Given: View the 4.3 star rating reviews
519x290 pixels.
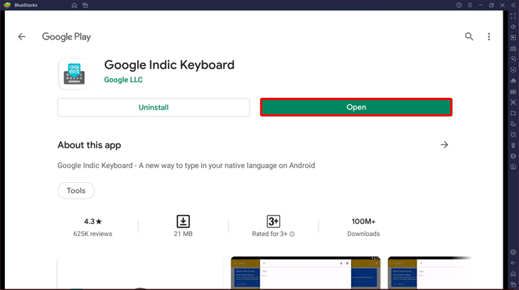Looking at the screenshot, I should (92, 226).
